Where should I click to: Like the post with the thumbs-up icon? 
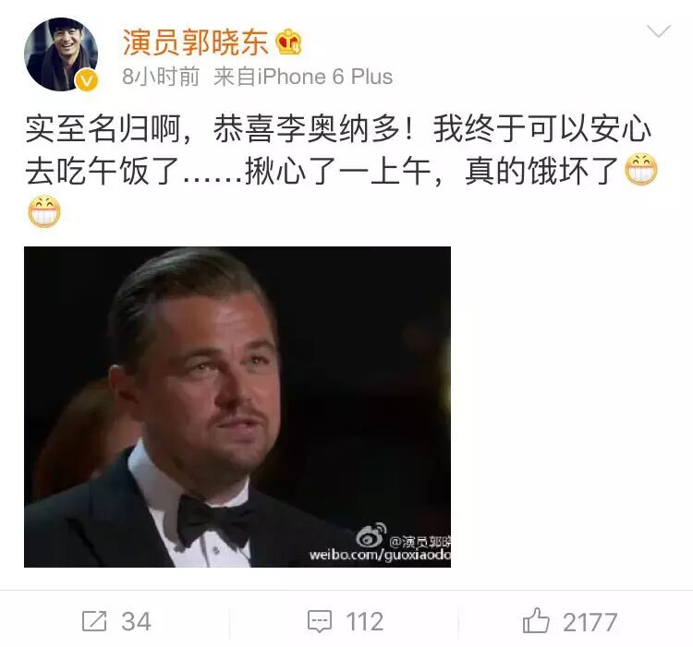point(536,620)
